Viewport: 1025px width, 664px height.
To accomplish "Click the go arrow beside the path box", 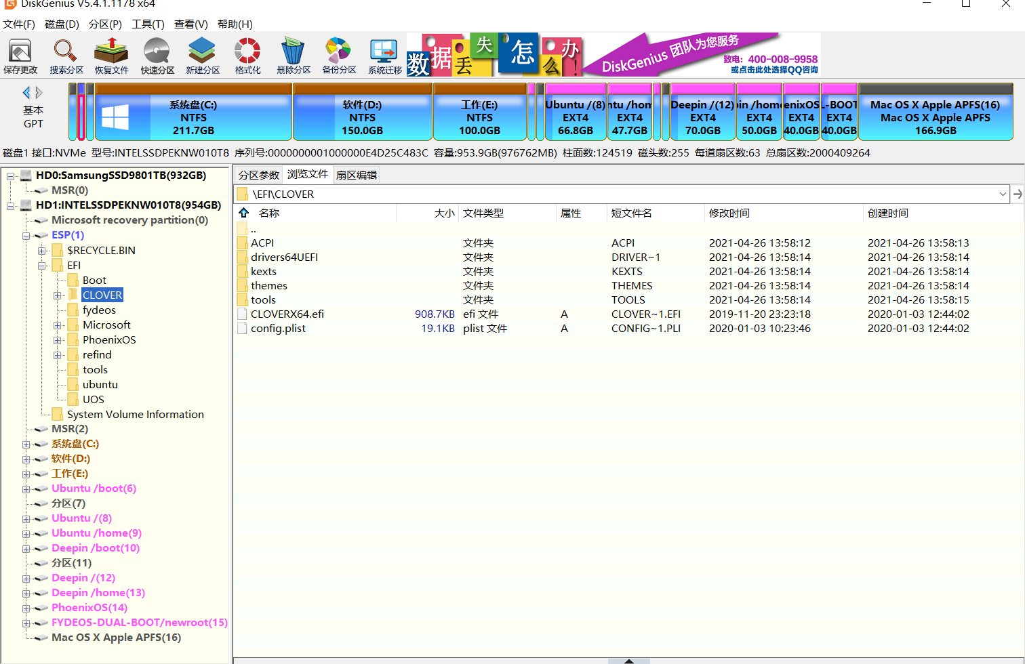I will click(1018, 194).
